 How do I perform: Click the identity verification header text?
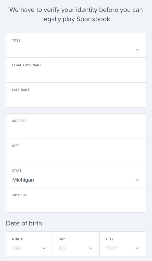point(76,14)
